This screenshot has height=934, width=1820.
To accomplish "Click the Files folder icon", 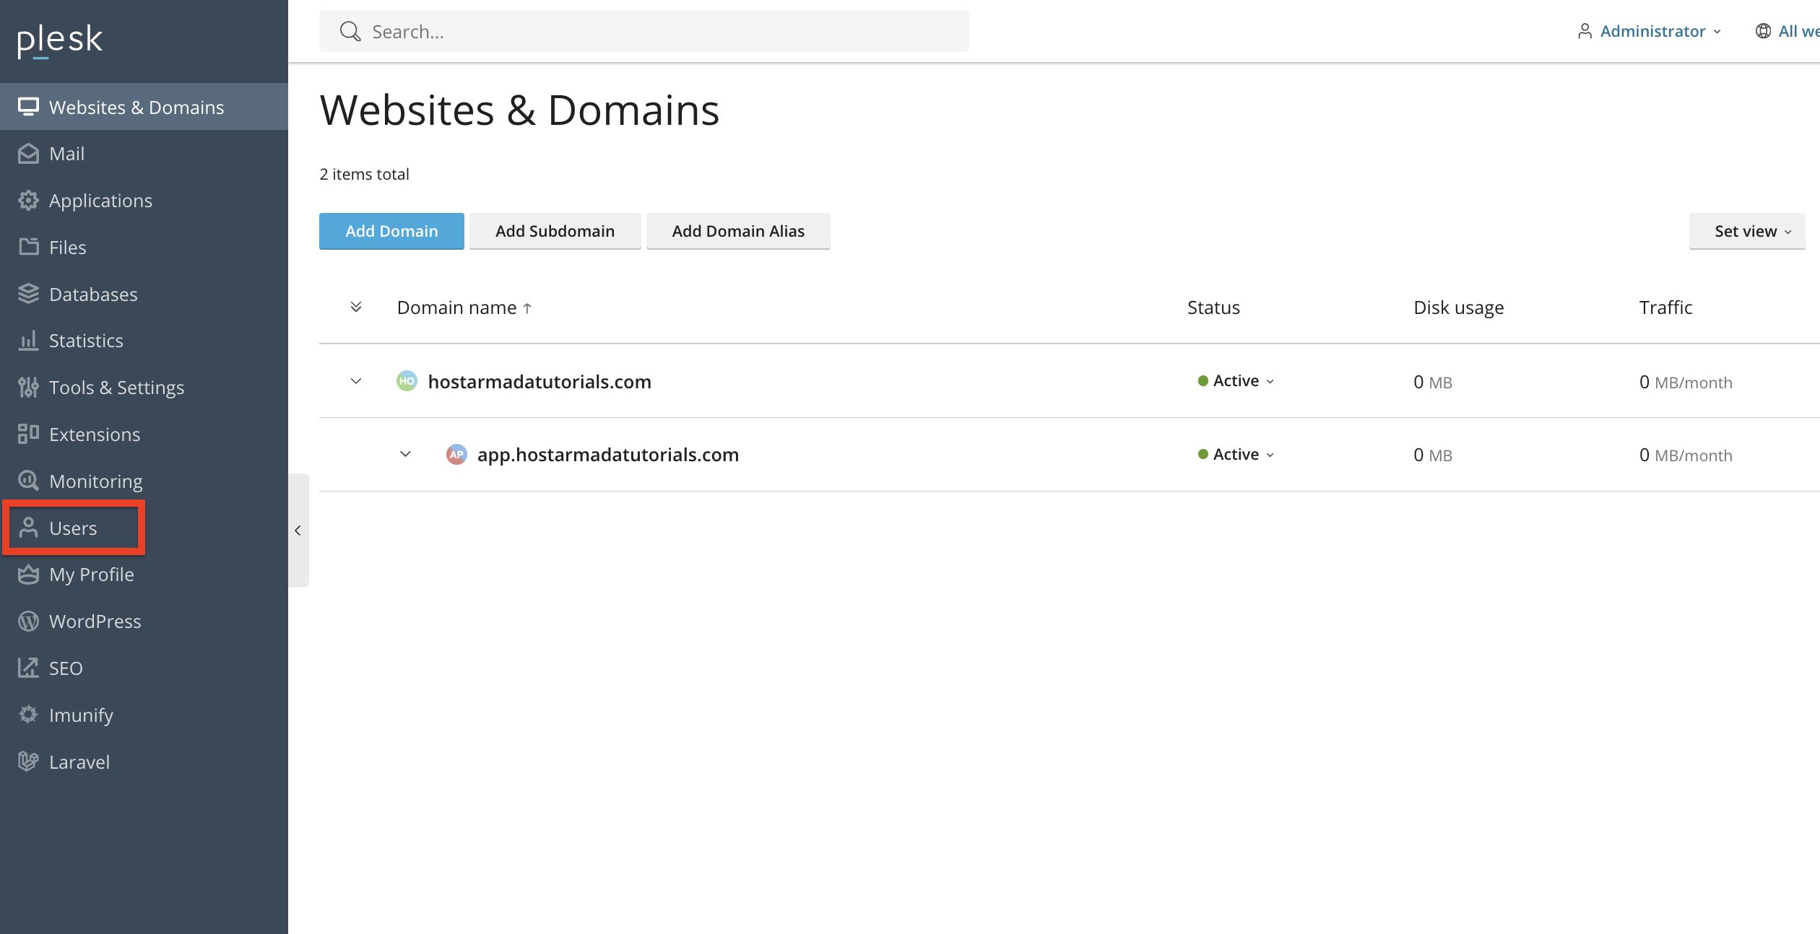I will [28, 247].
